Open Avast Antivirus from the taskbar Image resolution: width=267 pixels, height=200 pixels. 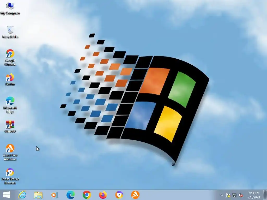coord(135,195)
